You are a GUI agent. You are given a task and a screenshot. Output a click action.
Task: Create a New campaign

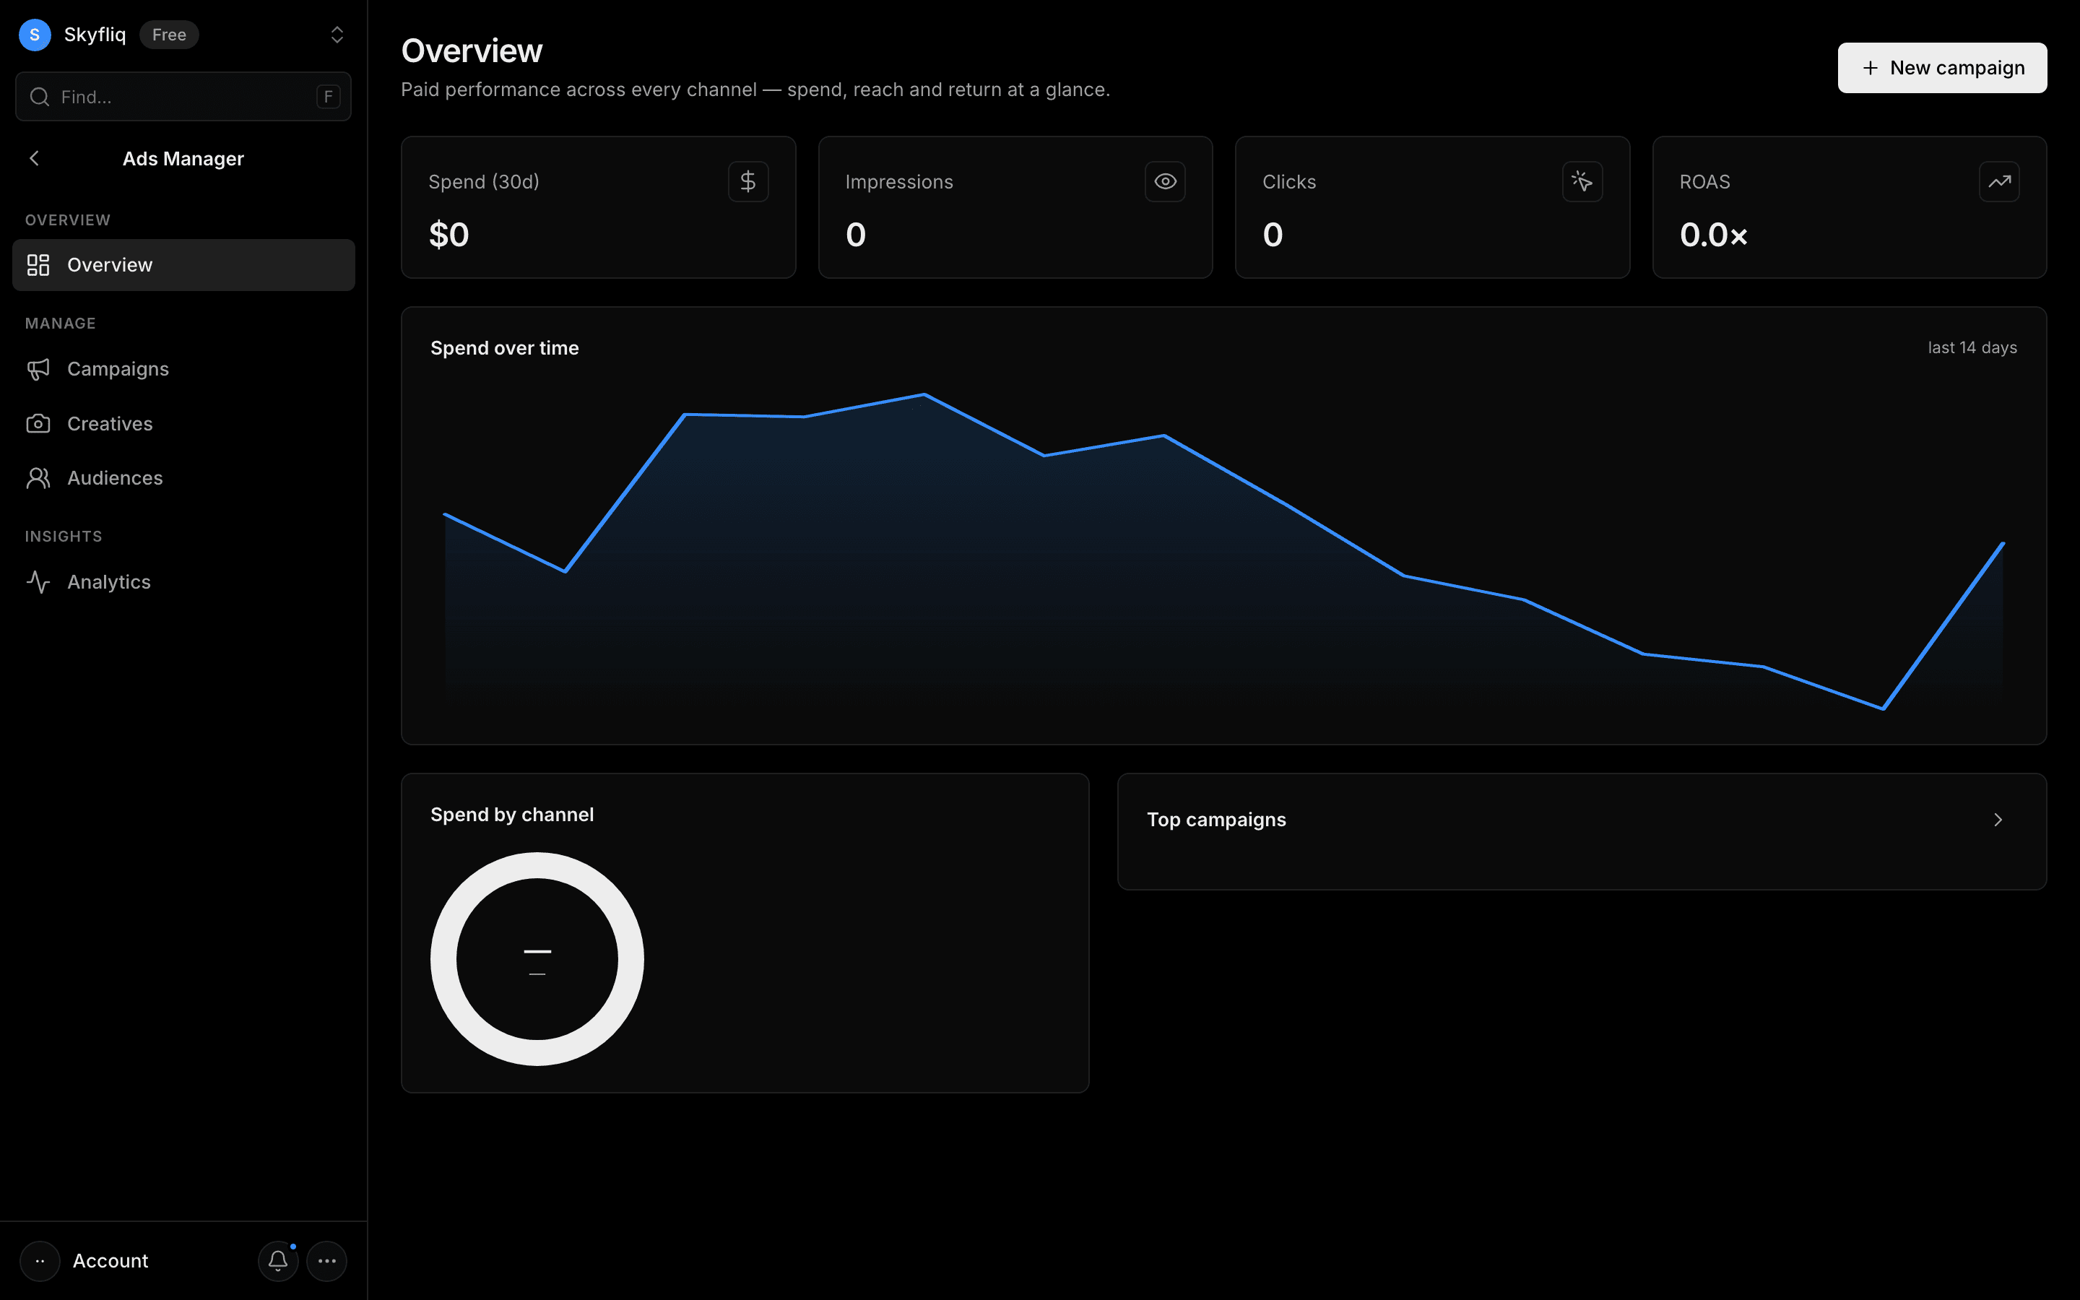pos(1941,68)
